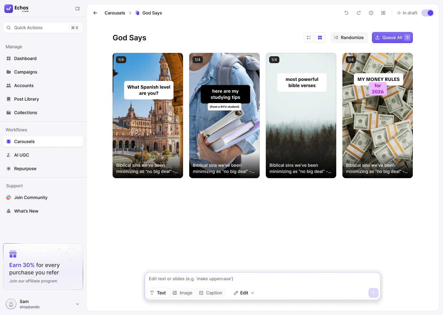Open the Money Rules carousel thumbnail

(377, 115)
